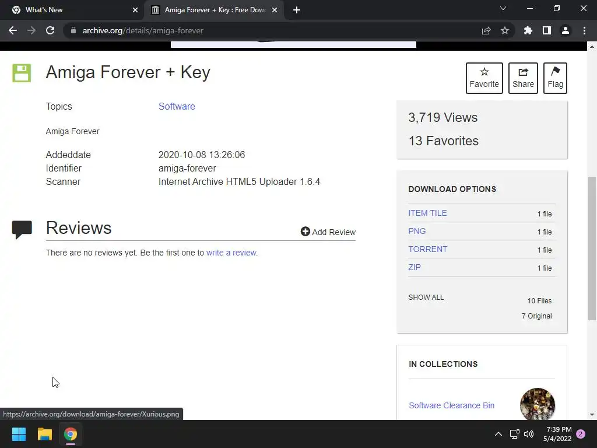Click the scrollbar up arrow
Image resolution: width=597 pixels, height=448 pixels.
tap(592, 47)
